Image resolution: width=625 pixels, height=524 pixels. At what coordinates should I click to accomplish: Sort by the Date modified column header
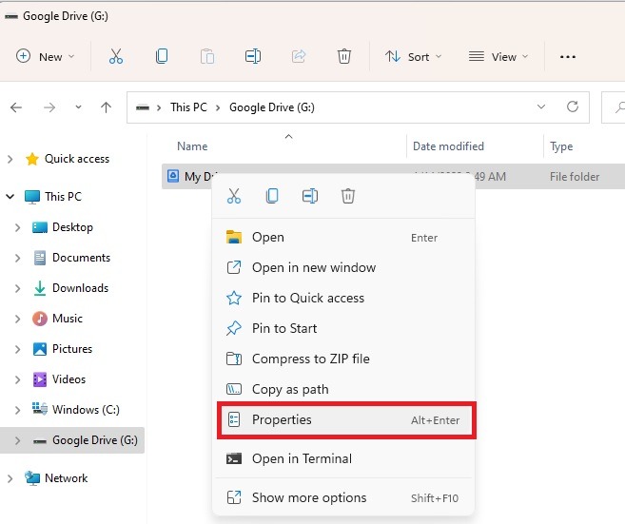pos(448,146)
